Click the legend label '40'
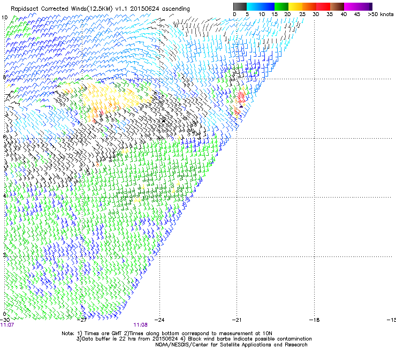The image size is (396, 348). 344,14
